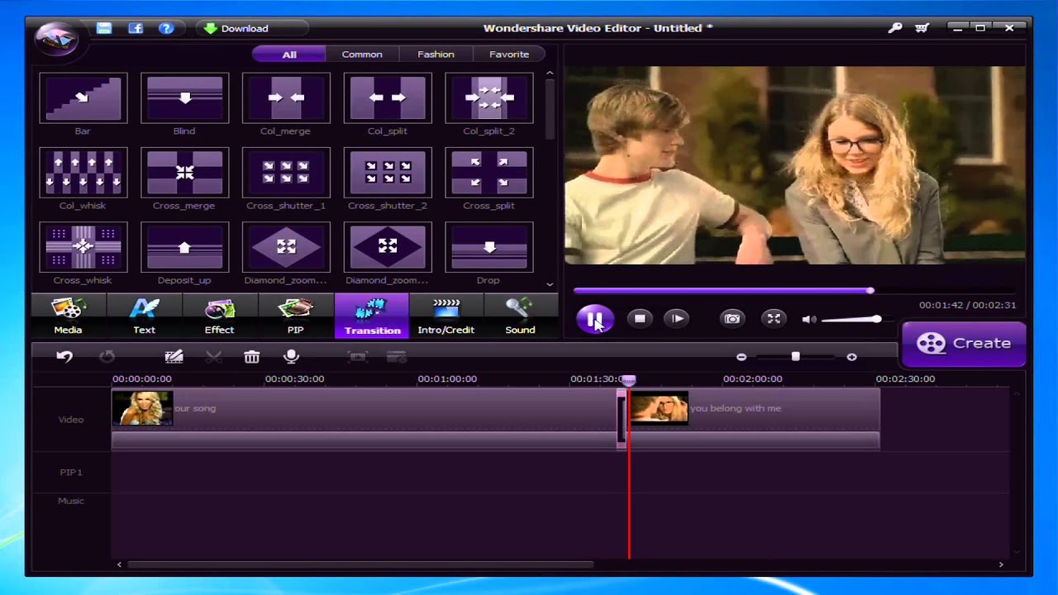This screenshot has width=1058, height=595.
Task: Zoom out the timeline with minus
Action: pos(741,357)
